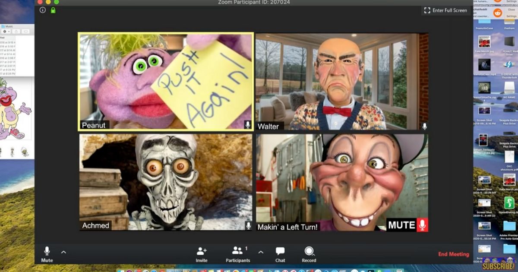Open the Participants panel

pos(238,254)
